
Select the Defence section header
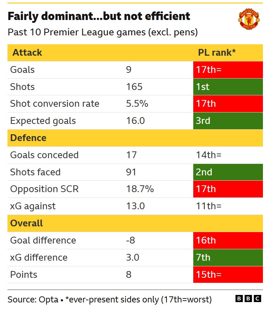pyautogui.click(x=29, y=138)
